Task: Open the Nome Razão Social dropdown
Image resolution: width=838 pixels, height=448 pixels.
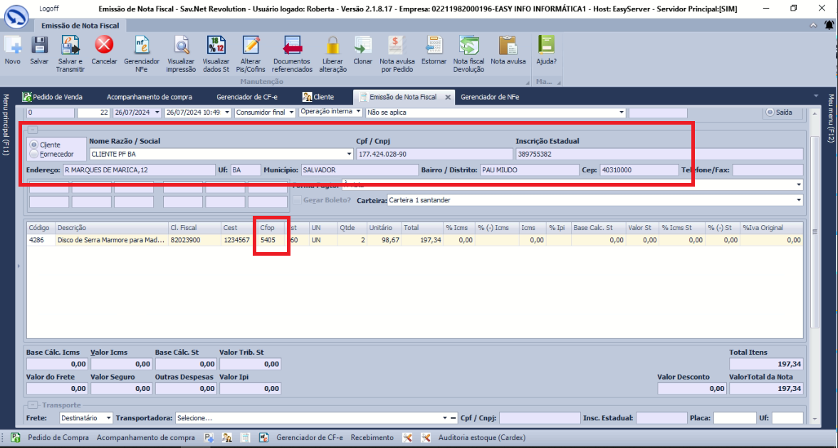Action: [350, 154]
